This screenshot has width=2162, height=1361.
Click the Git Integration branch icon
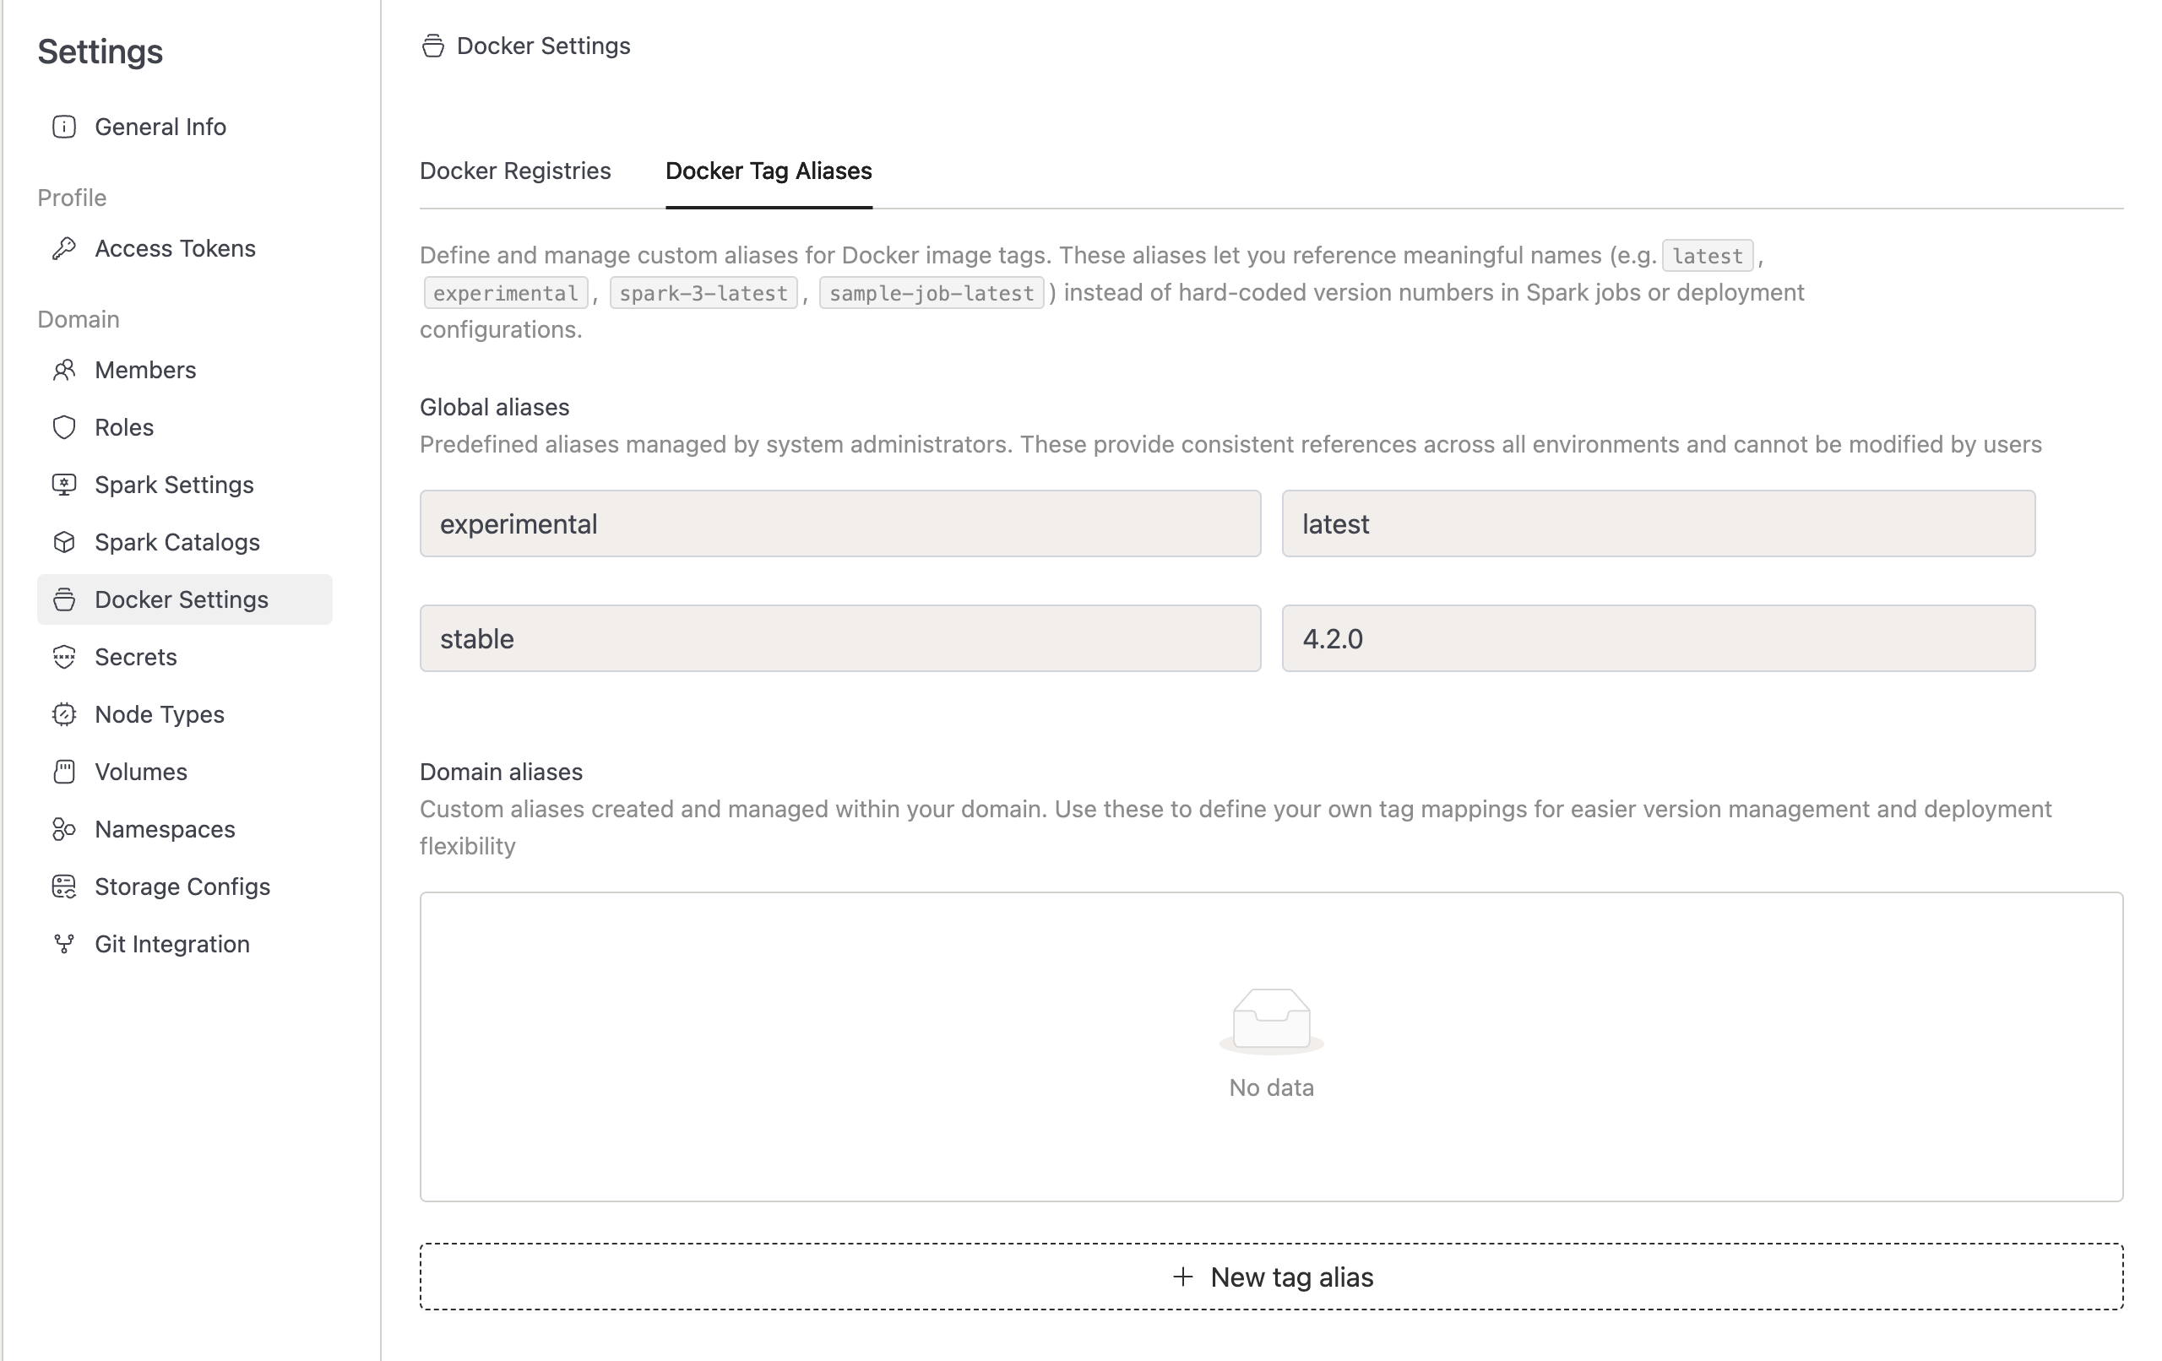[x=63, y=944]
